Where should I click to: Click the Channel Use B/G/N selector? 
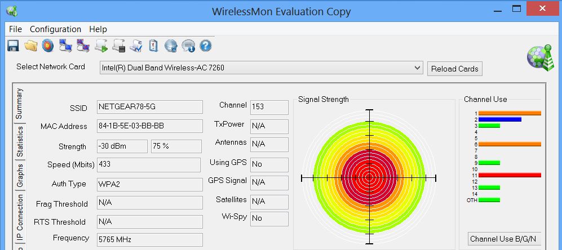[505, 239]
